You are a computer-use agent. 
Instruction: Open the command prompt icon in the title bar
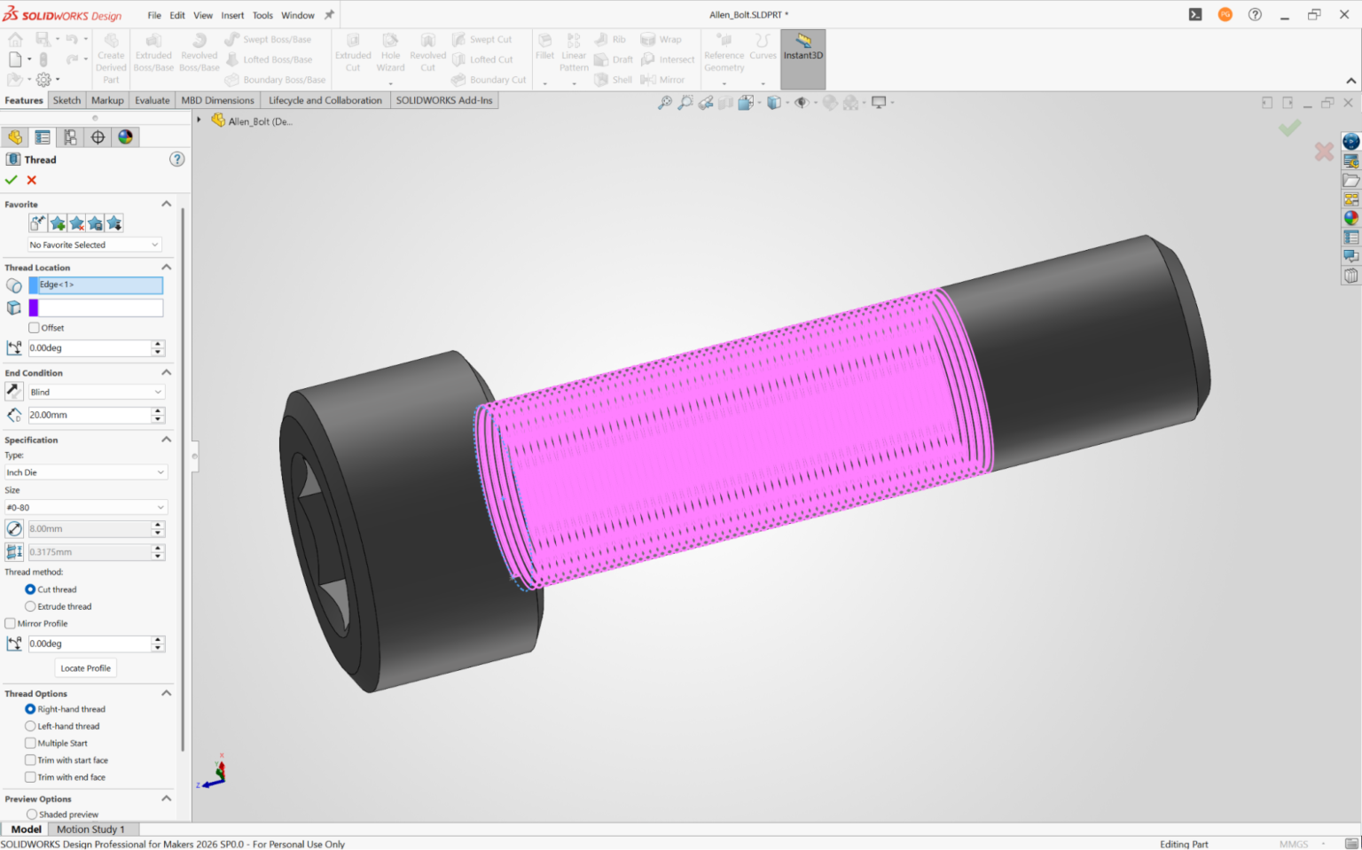[x=1195, y=14]
